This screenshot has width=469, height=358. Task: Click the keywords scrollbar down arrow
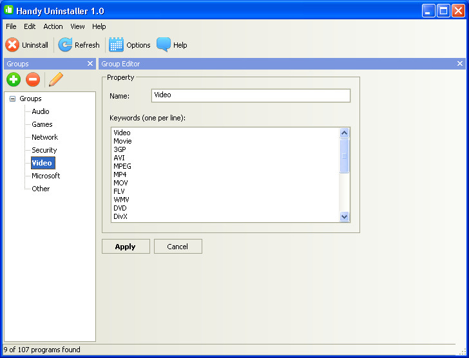coord(344,216)
